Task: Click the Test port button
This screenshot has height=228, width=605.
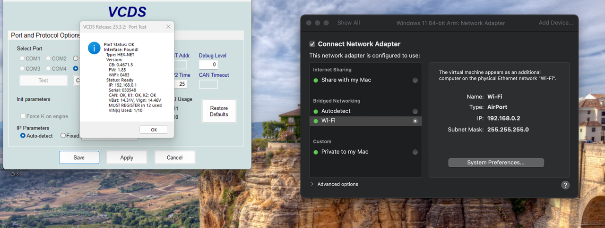Action: (x=43, y=81)
